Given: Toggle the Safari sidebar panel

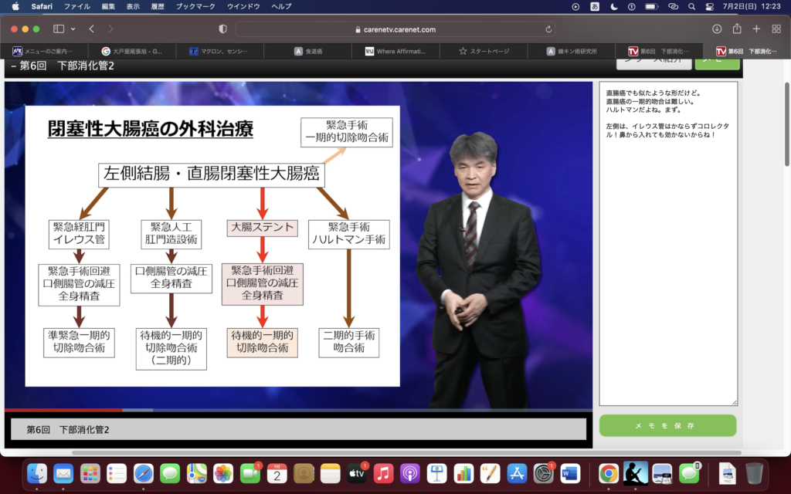Looking at the screenshot, I should (x=59, y=29).
